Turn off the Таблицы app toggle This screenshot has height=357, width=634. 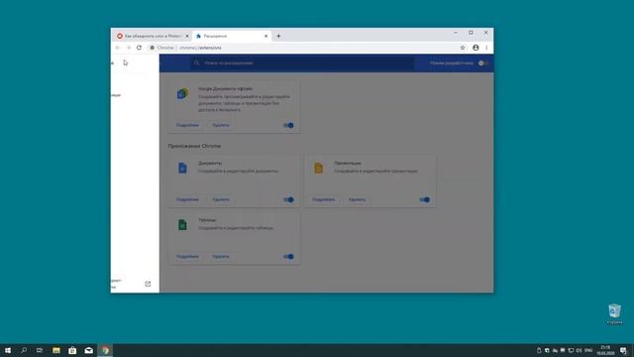tap(288, 257)
